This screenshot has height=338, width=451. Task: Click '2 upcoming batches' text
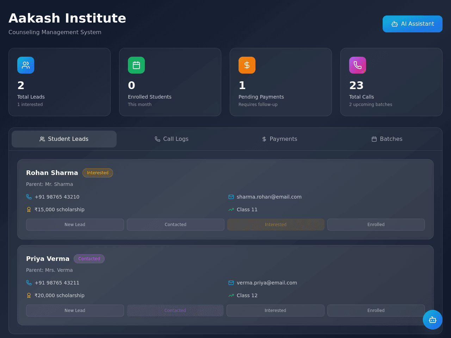(x=371, y=105)
